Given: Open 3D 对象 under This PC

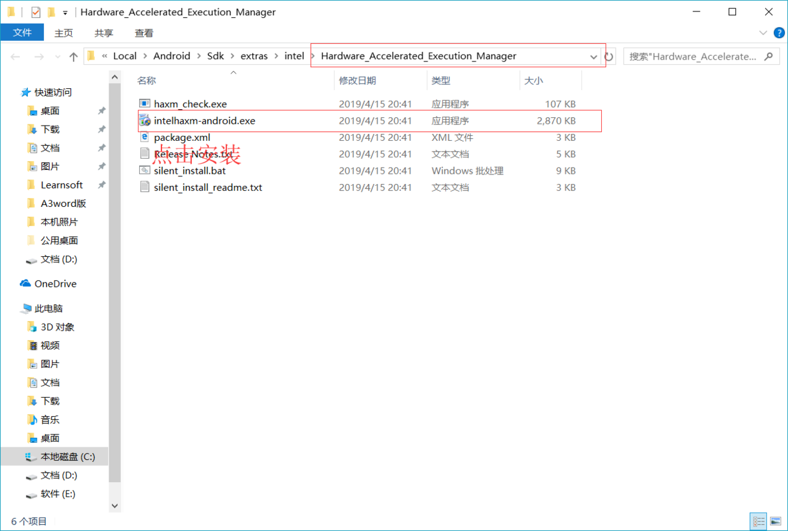Looking at the screenshot, I should click(57, 327).
